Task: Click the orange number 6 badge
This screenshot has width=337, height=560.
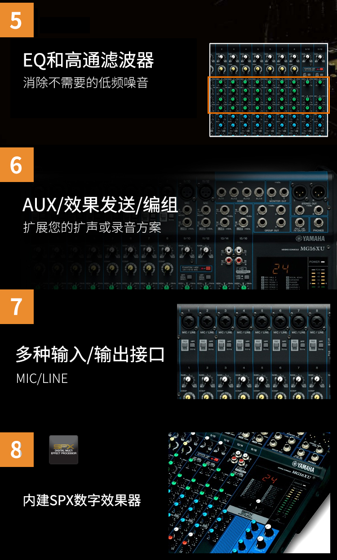Action: [17, 164]
